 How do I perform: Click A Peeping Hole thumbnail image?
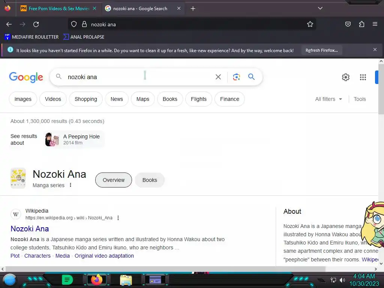click(x=52, y=139)
